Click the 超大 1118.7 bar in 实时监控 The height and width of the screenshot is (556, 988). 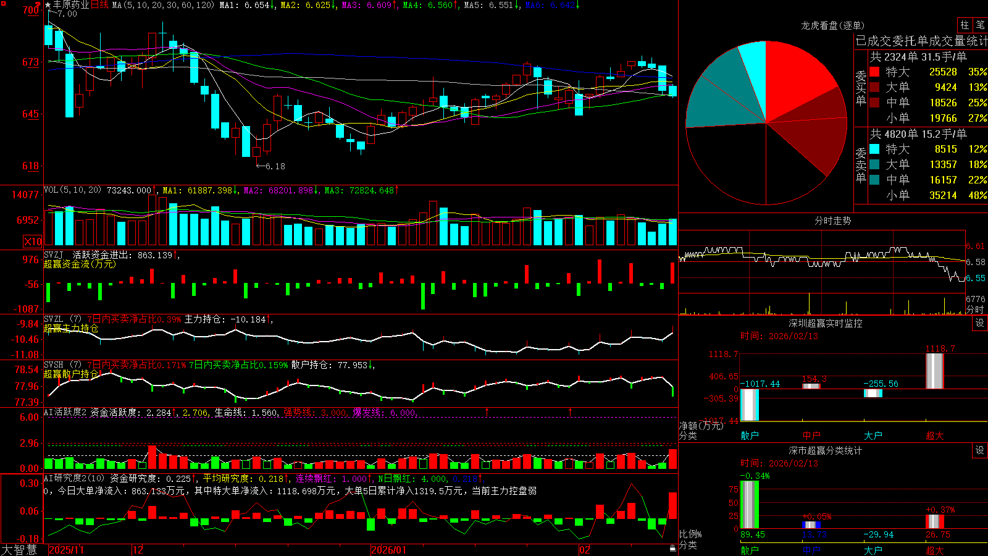[x=935, y=371]
